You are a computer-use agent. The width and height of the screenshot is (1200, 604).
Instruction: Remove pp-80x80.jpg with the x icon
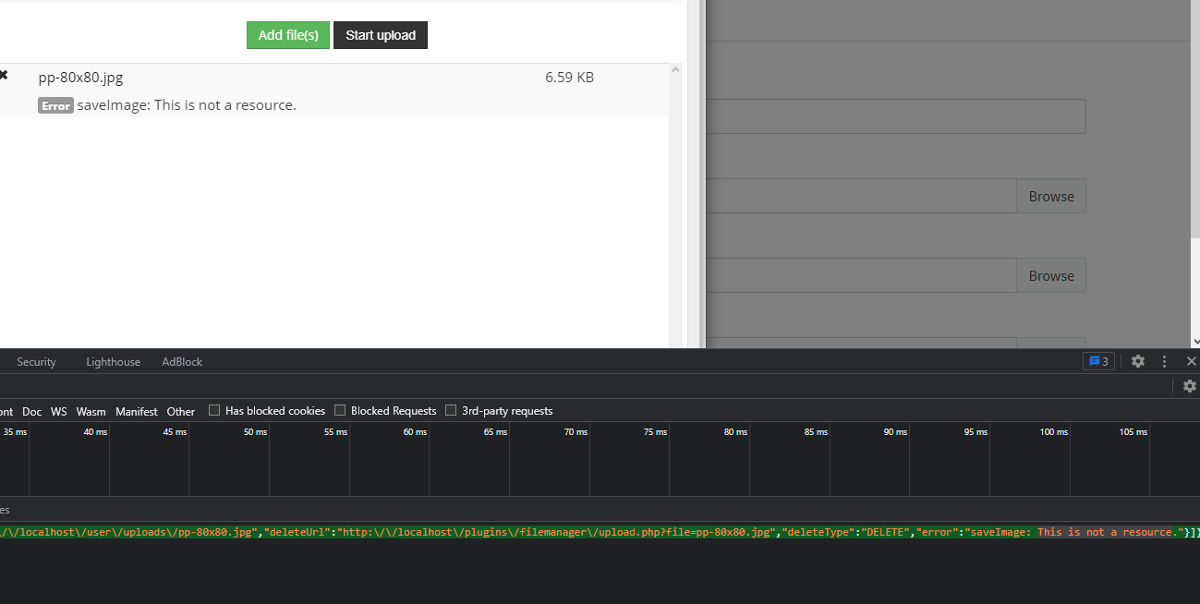tap(3, 74)
